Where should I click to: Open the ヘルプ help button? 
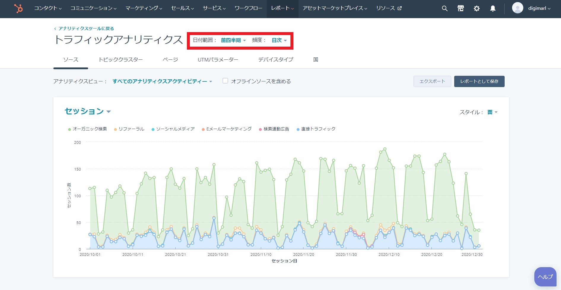545,277
